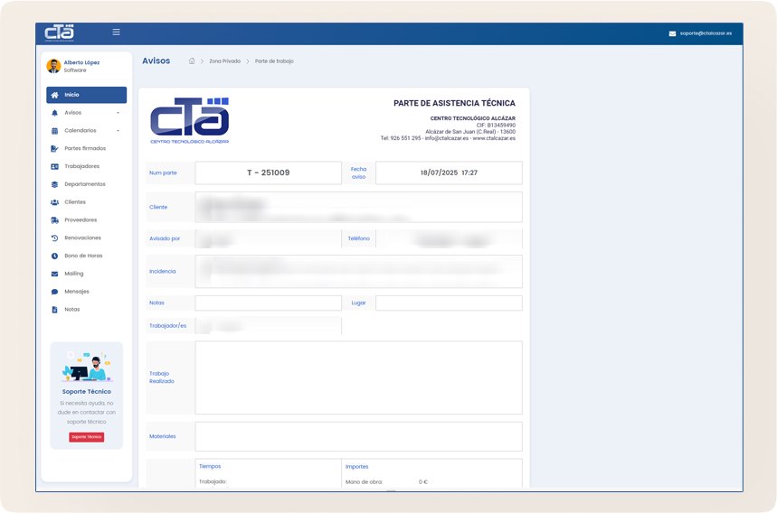Expand the Calendarios submenu arrow

click(x=118, y=131)
